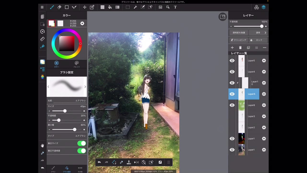The width and height of the screenshot is (307, 173).
Task: Open the blend mode dropdown
Action: coord(259,33)
